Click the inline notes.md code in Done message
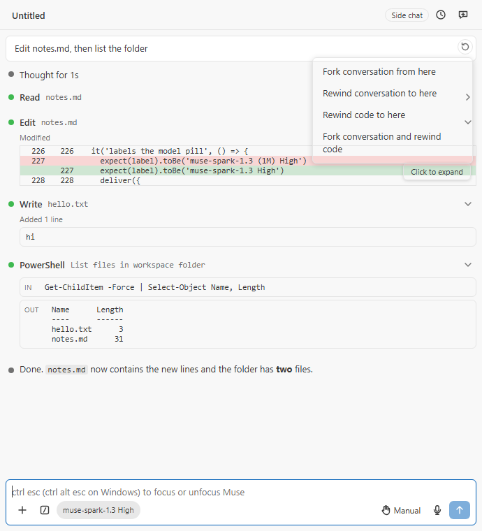The image size is (482, 531). (66, 370)
